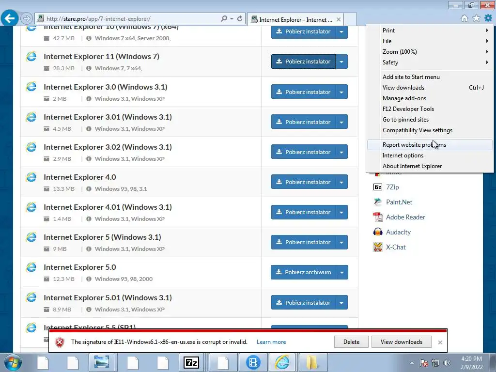
Task: Open address bar search dropdown arrow
Action: [x=232, y=19]
